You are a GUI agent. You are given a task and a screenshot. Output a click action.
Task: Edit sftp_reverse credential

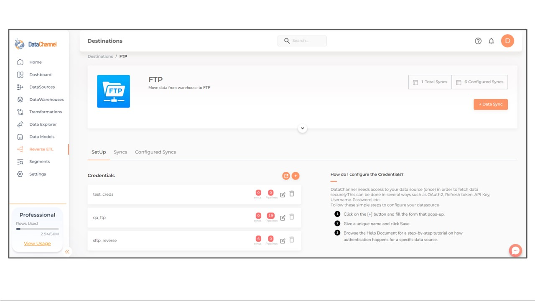283,240
